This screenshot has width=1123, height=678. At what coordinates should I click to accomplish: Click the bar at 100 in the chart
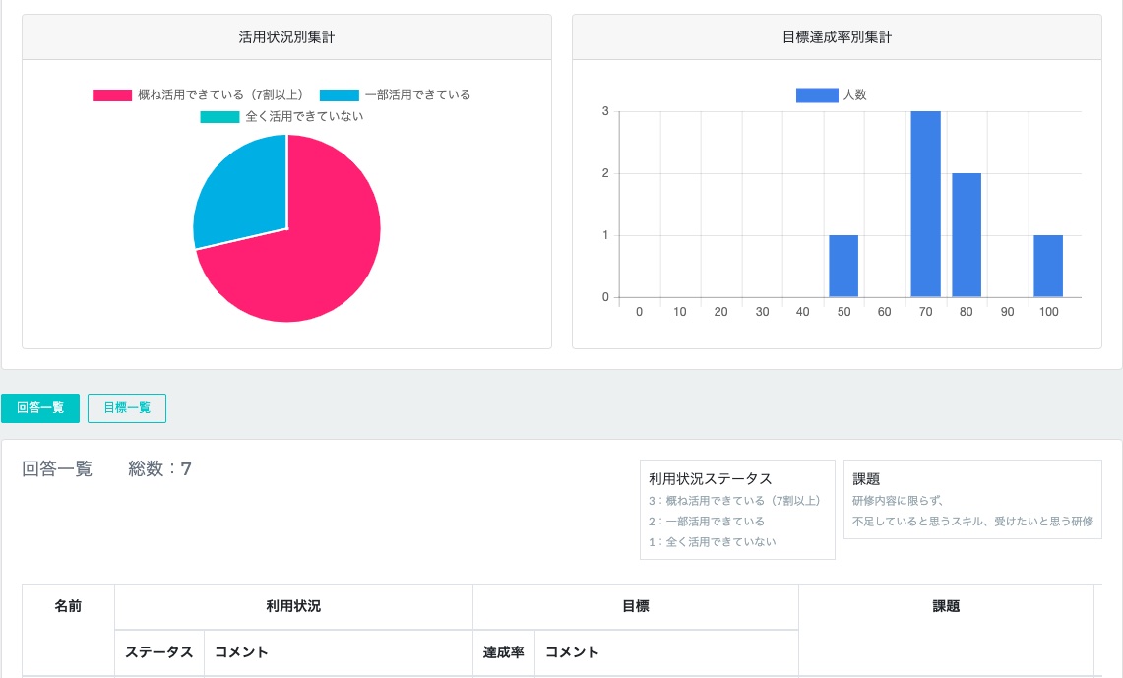click(1048, 266)
